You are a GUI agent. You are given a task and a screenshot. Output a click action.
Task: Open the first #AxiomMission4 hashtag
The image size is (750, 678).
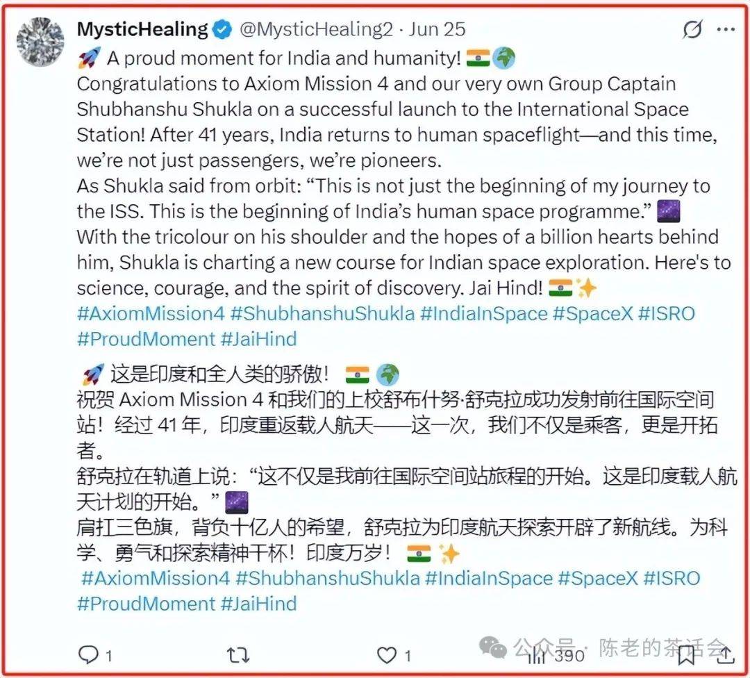coord(151,314)
